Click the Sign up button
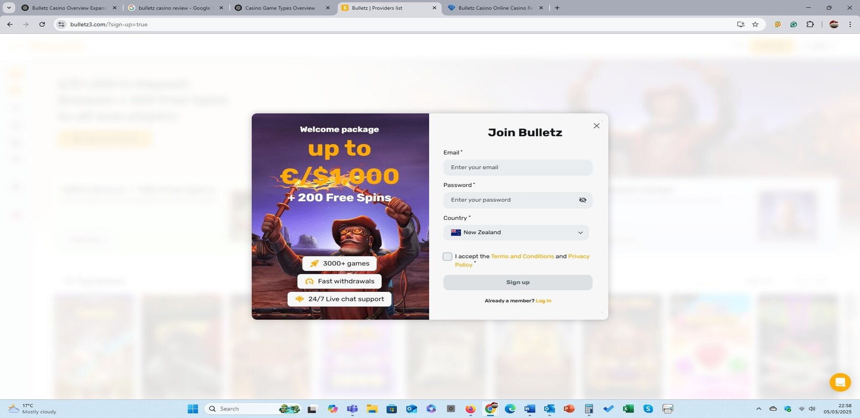The image size is (860, 418). [518, 282]
